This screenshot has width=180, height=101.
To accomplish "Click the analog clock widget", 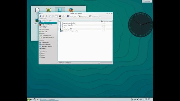I will tap(141, 25).
